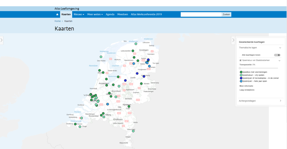Click the light green marker near Clinge
The height and width of the screenshot is (149, 287).
[80, 127]
